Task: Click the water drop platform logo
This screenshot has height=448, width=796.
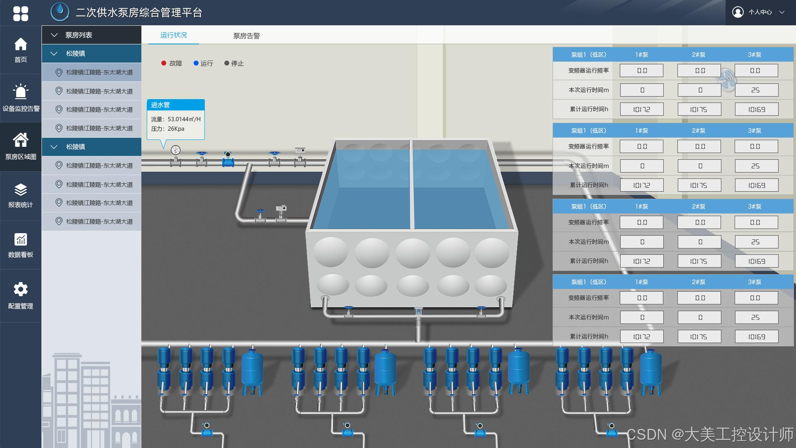Action: [60, 12]
